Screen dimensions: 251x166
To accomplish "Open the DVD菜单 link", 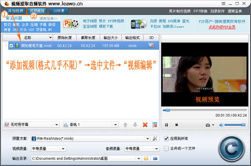I will (x=174, y=21).
